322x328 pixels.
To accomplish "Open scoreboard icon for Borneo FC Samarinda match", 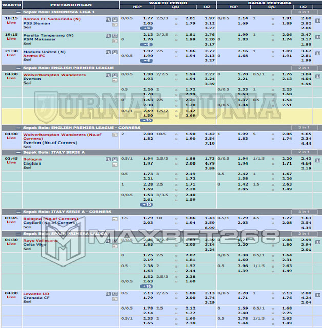I will [x=115, y=19].
